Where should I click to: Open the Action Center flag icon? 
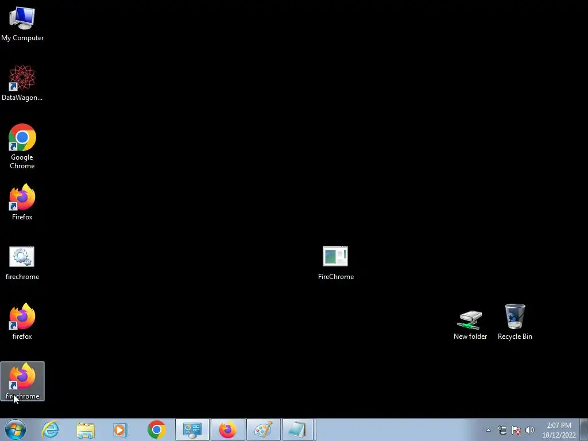(x=516, y=430)
